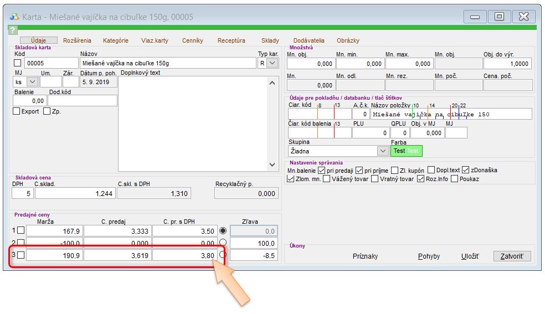
Task: Tick the Zl. kupón checkbox
Action: 394,170
